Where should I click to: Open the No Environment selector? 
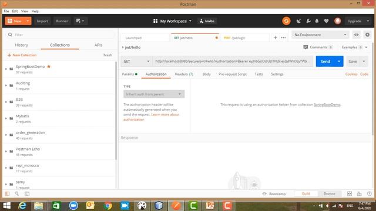pos(320,35)
